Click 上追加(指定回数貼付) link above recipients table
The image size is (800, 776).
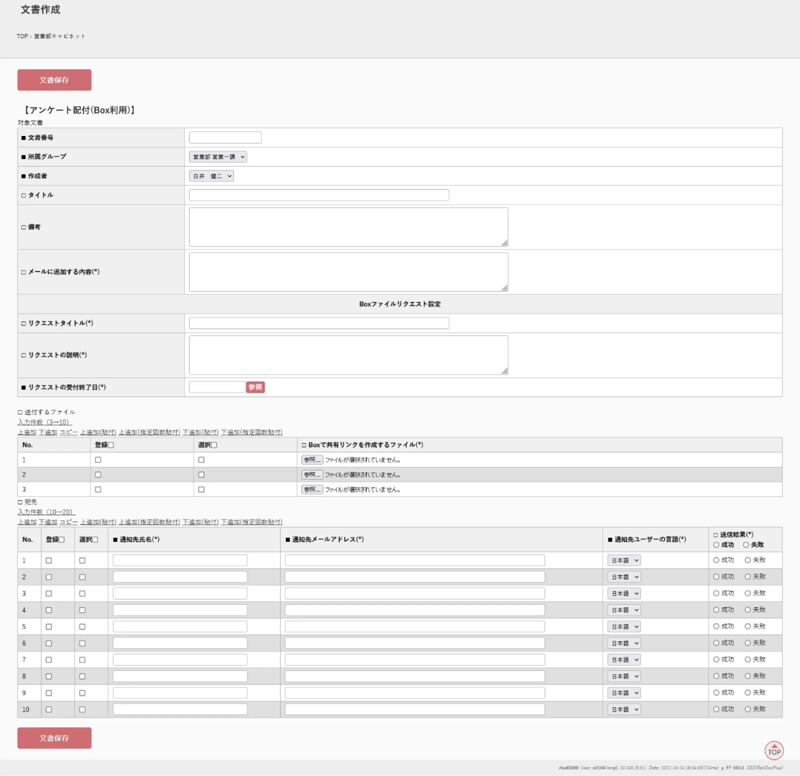pyautogui.click(x=149, y=522)
